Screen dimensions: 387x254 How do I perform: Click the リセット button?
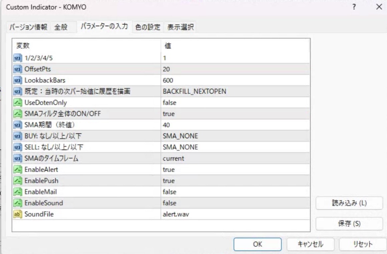362,244
